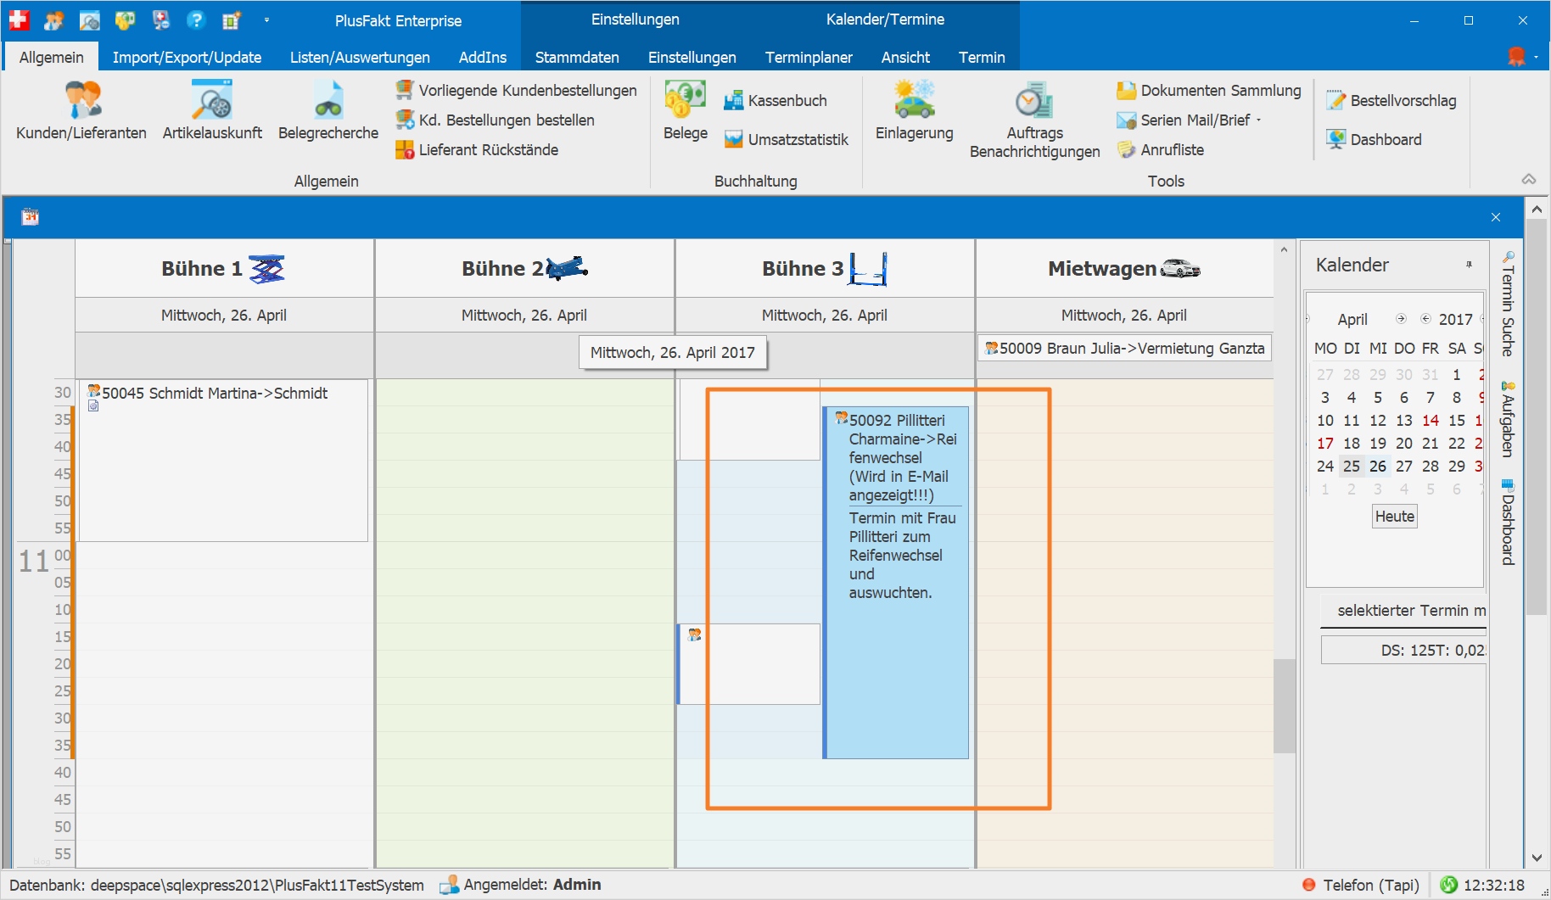
Task: Click the clock icon in status bar
Action: [x=1449, y=885]
